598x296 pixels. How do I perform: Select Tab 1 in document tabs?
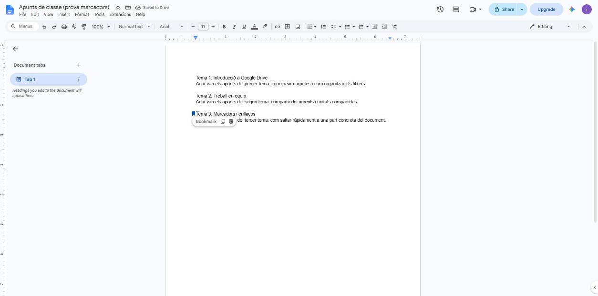point(48,79)
